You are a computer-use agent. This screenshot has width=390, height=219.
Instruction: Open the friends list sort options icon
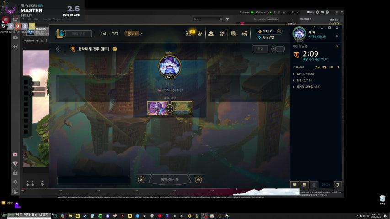click(331, 67)
